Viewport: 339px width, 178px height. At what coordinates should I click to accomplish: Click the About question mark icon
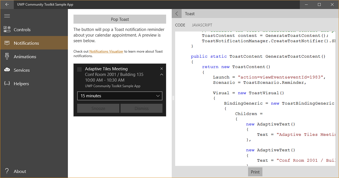tap(7, 171)
